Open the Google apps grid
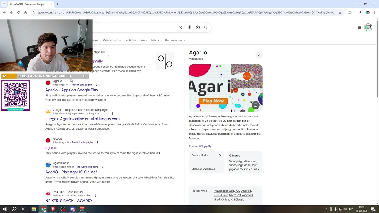Viewport: 379px width, 213px height. pos(359,28)
